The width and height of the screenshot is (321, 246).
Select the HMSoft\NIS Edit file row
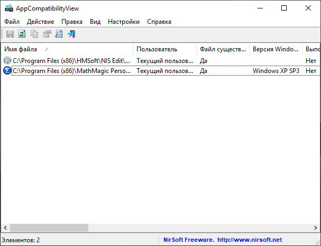[161, 61]
